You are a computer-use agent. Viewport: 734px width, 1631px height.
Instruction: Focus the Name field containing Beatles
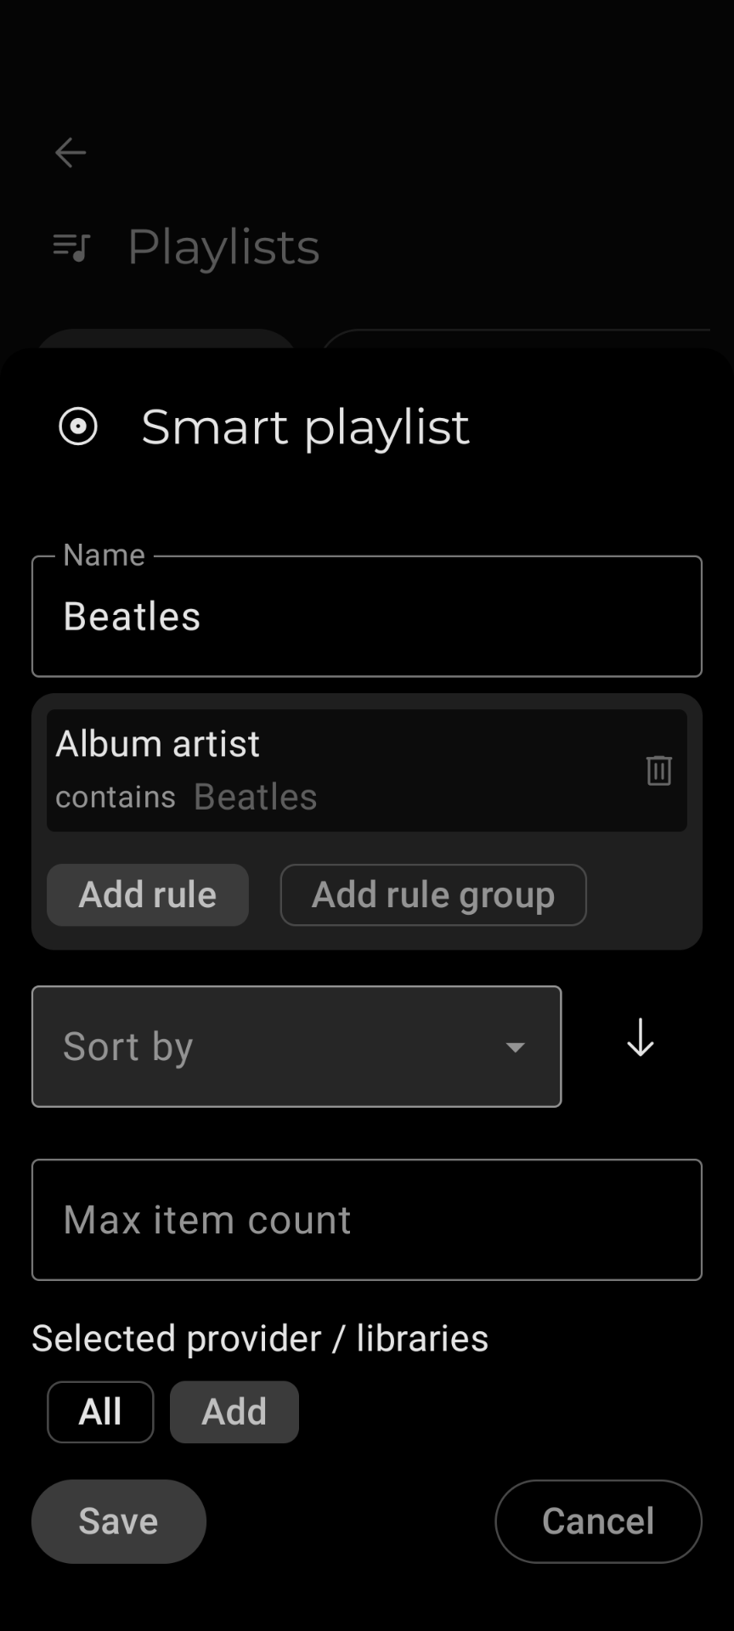point(367,617)
